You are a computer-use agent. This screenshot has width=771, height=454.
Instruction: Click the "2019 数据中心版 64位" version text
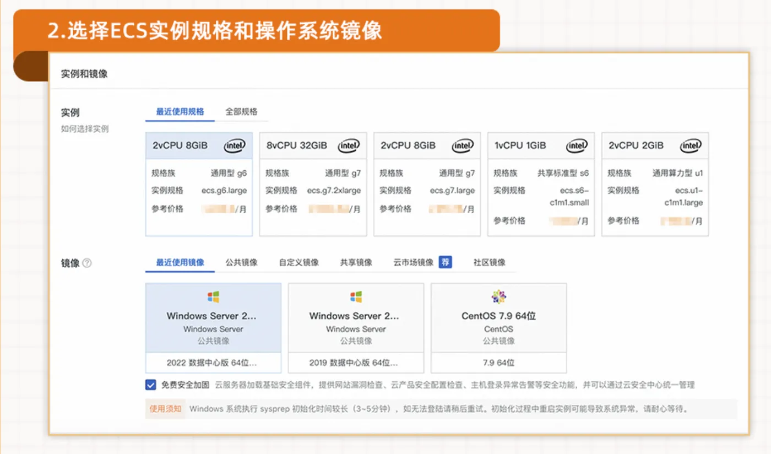(x=354, y=363)
